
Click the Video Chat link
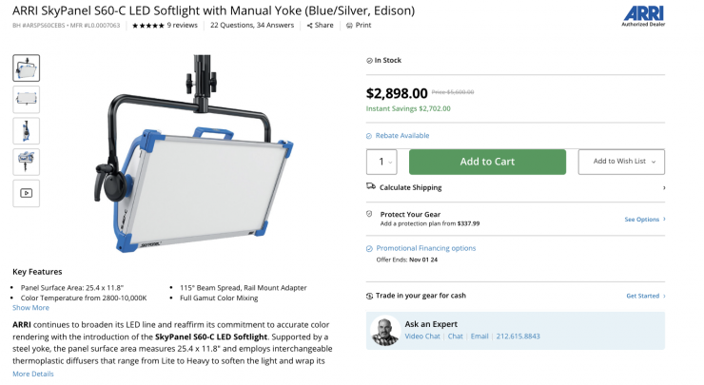[x=422, y=336]
